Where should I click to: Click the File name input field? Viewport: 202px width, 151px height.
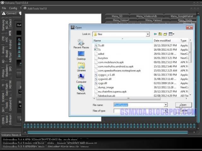pyautogui.click(x=139, y=105)
